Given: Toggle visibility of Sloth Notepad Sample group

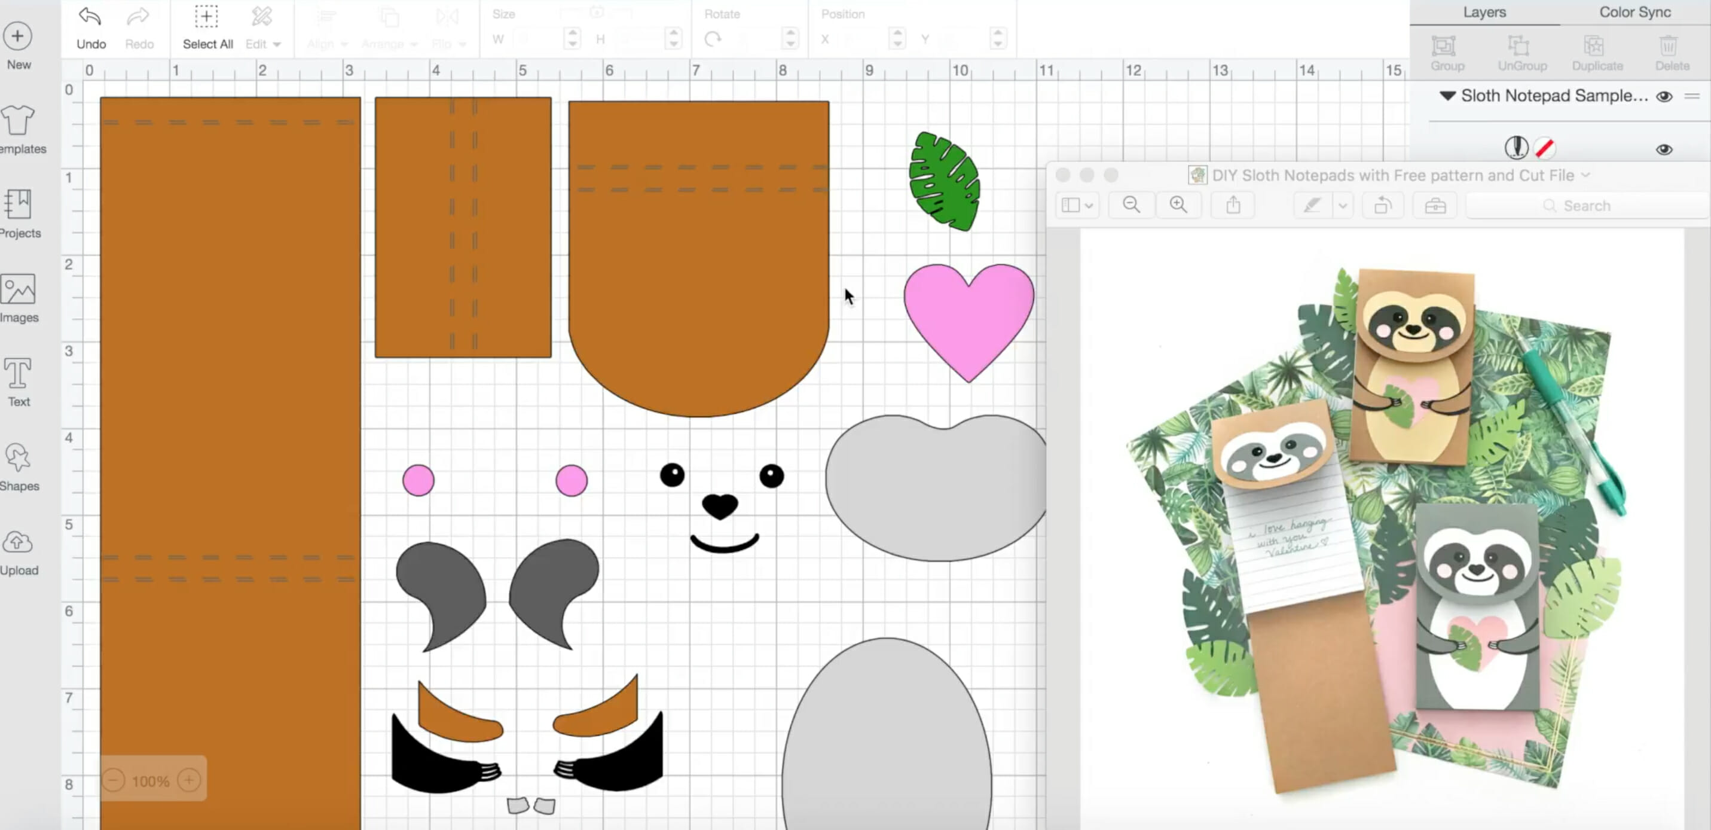Looking at the screenshot, I should coord(1664,96).
